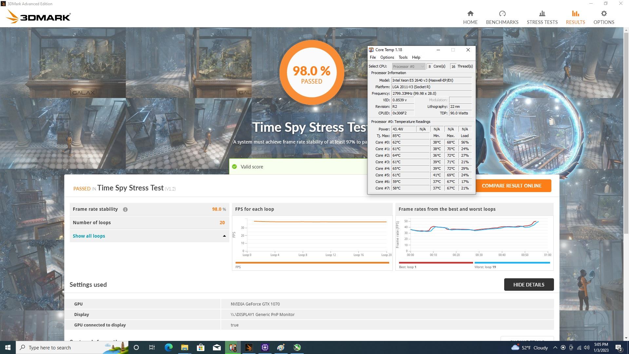Open the purple CPU chip app on taskbar
629x354 pixels.
pyautogui.click(x=265, y=347)
